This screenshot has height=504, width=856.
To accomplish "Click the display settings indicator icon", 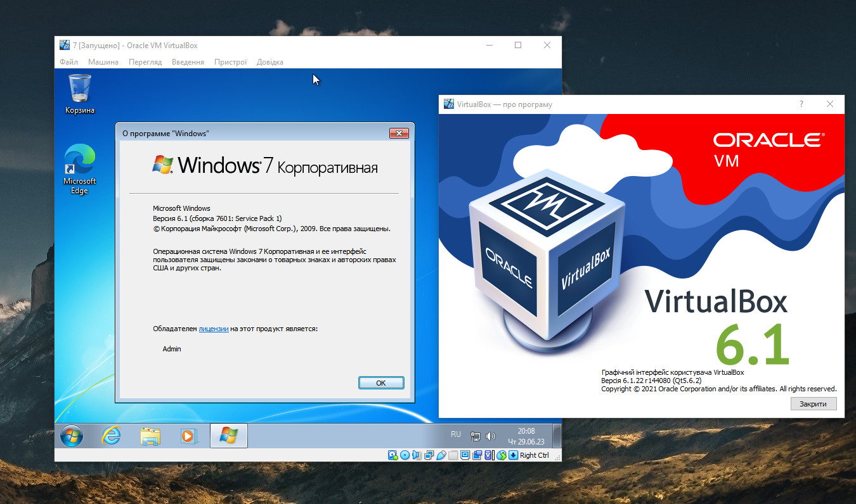I will point(465,455).
